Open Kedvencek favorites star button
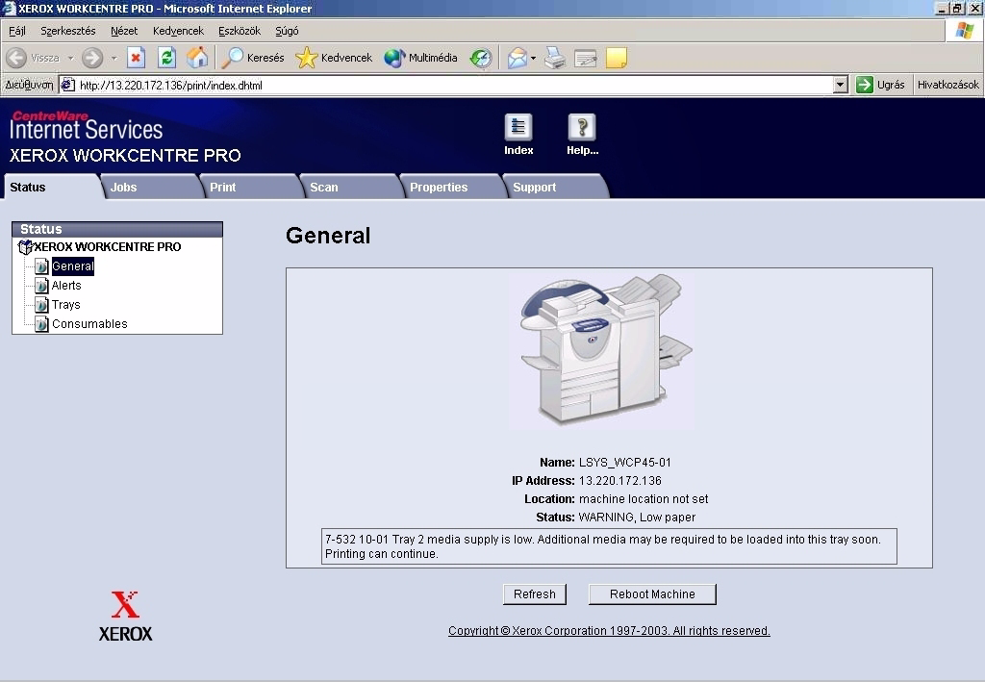Image resolution: width=985 pixels, height=682 pixels. tap(334, 58)
